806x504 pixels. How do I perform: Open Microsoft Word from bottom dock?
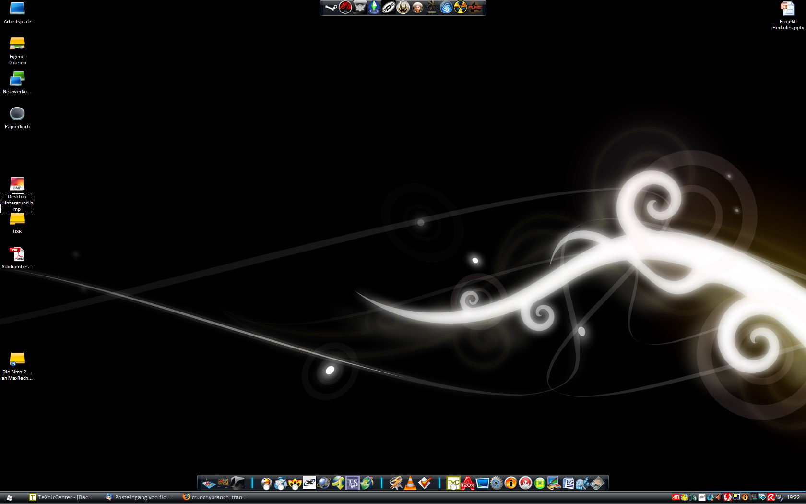pos(569,483)
